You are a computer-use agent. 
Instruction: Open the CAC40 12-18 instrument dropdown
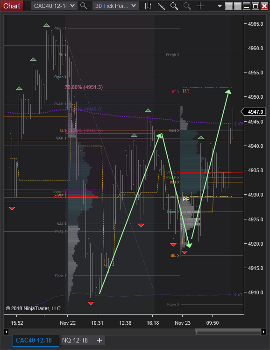54,6
